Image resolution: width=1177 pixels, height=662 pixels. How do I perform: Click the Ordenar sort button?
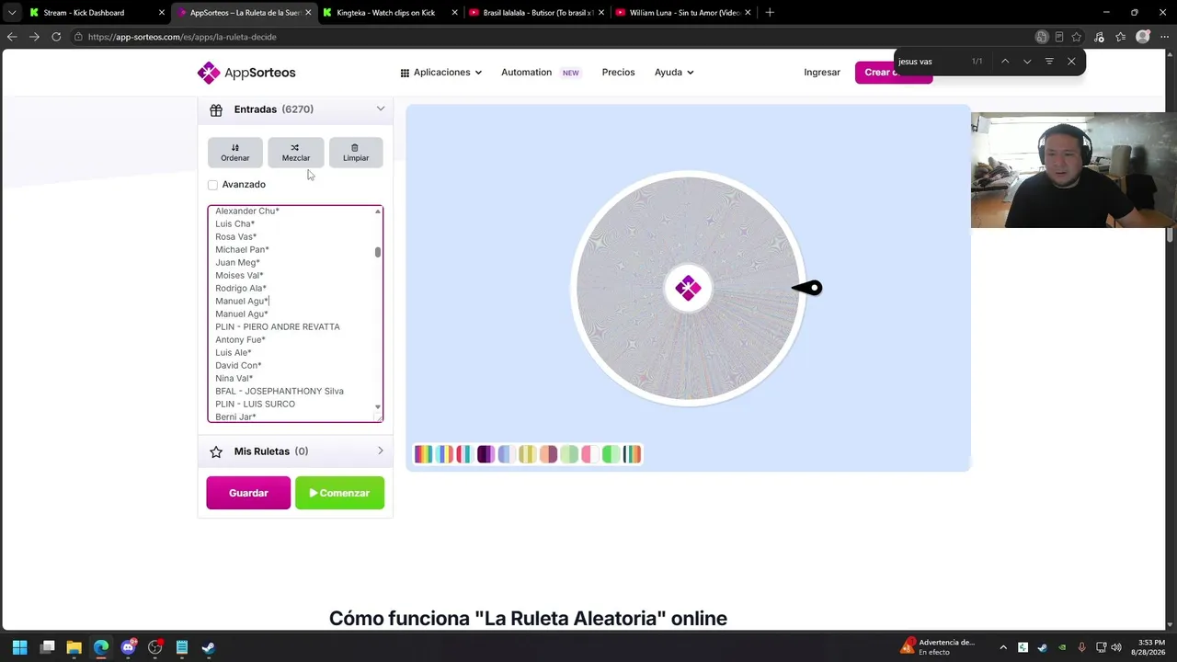234,152
